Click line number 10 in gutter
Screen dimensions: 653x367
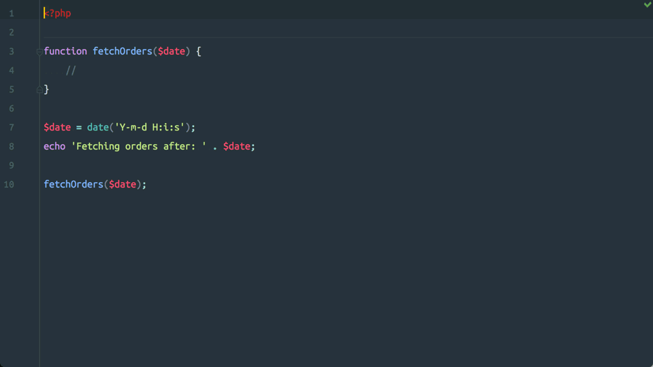click(x=9, y=184)
